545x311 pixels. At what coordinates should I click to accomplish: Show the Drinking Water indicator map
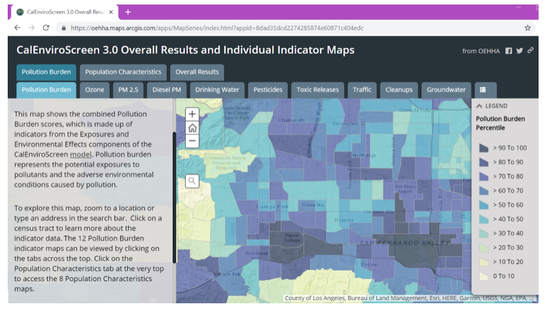(217, 90)
